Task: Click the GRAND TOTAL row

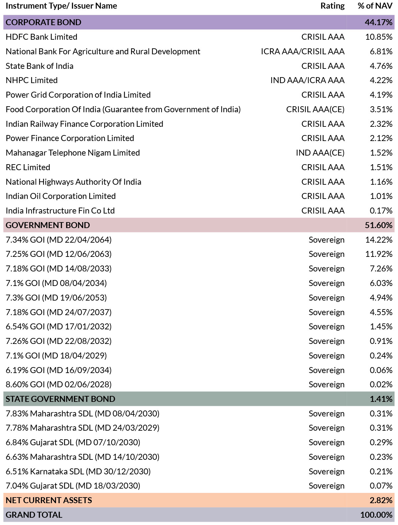Action: (199, 515)
